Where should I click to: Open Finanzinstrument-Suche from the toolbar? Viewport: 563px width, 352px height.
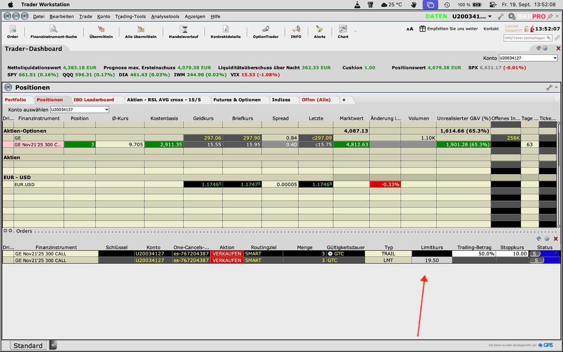(54, 31)
